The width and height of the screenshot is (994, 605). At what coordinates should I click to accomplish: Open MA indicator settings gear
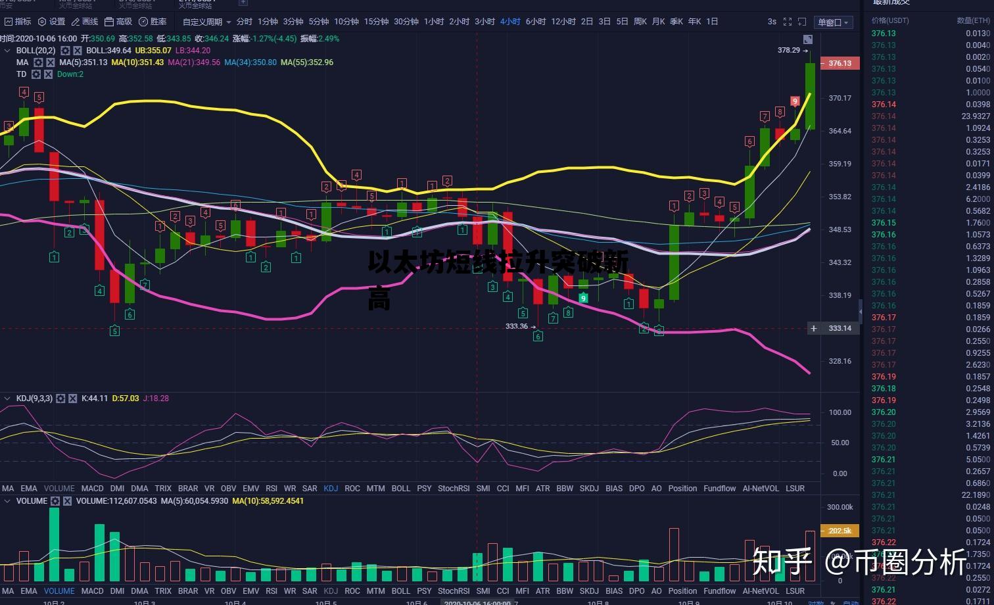pos(37,62)
